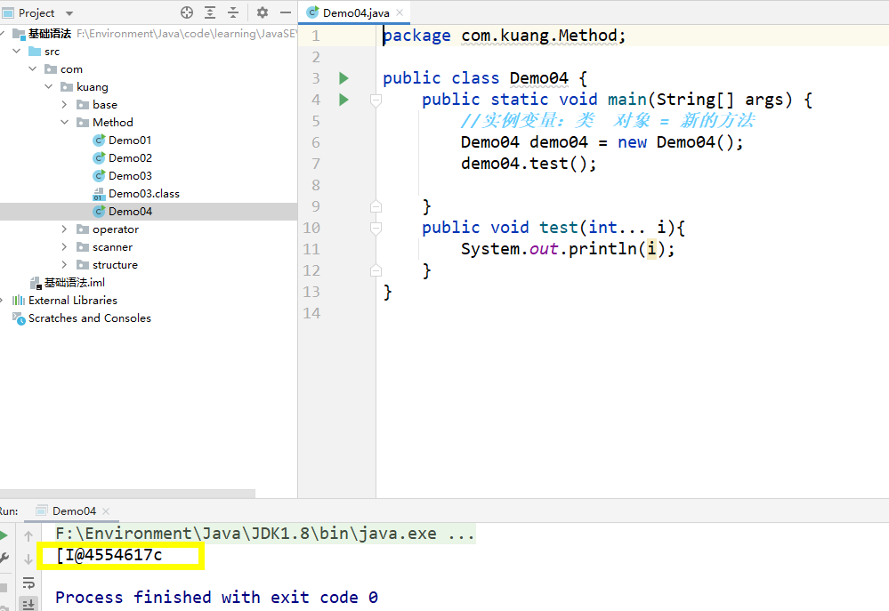Viewport: 889px width, 611px height.
Task: Collapse the src folder
Action: (16, 51)
